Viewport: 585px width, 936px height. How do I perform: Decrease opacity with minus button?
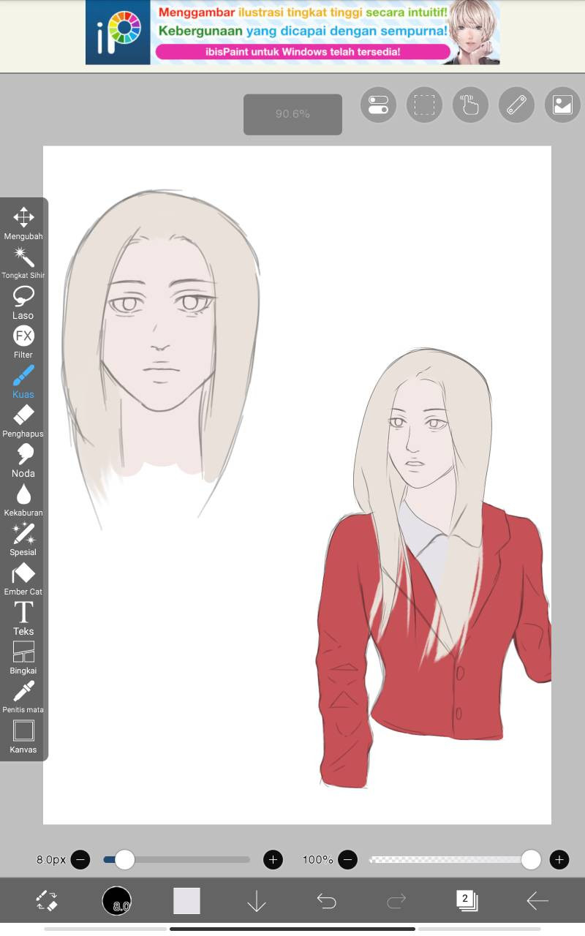point(348,859)
